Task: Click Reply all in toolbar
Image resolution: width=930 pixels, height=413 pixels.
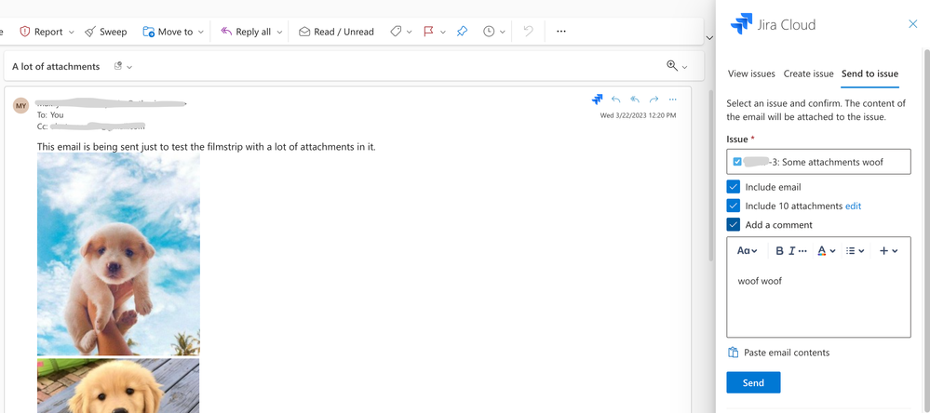Action: point(246,32)
